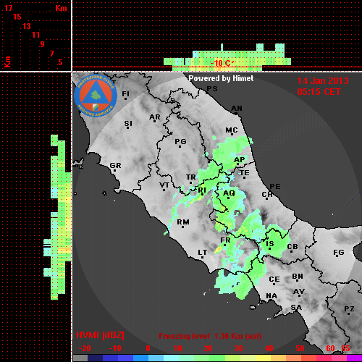Click the '13' altitude label
Viewport: 362px width, 362px height.
27,26
